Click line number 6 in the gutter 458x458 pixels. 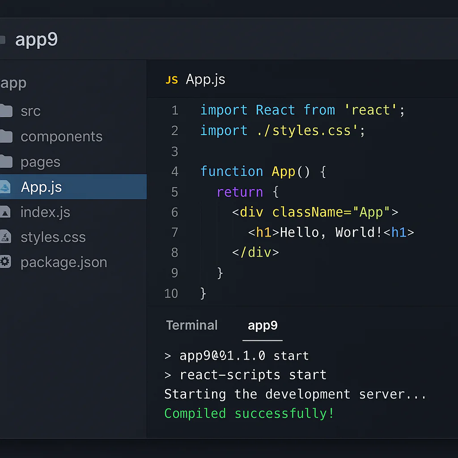pyautogui.click(x=175, y=212)
